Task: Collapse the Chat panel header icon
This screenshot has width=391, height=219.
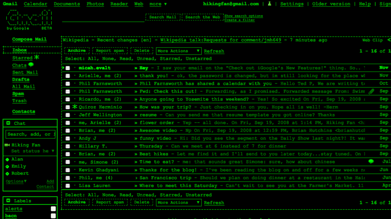Action: [x=8, y=124]
